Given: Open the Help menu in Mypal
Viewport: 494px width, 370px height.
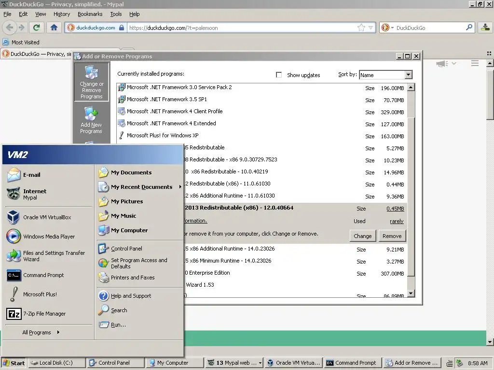Looking at the screenshot, I should tap(135, 14).
